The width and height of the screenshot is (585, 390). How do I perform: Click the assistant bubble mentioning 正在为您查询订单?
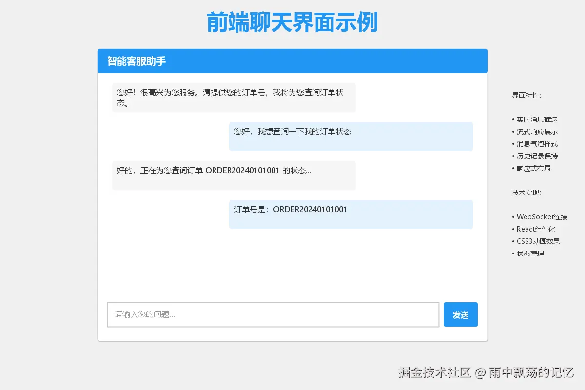[234, 175]
